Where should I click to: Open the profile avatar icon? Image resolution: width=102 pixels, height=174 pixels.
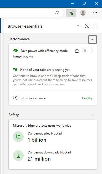point(83,13)
